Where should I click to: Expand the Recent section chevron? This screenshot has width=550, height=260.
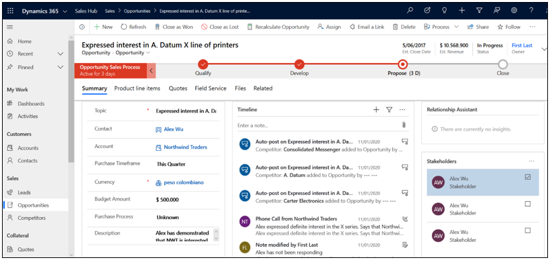[x=60, y=54]
